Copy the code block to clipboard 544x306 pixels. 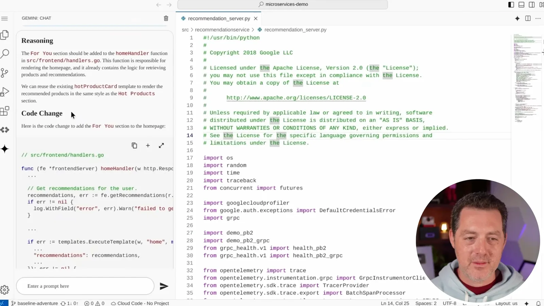(x=134, y=146)
